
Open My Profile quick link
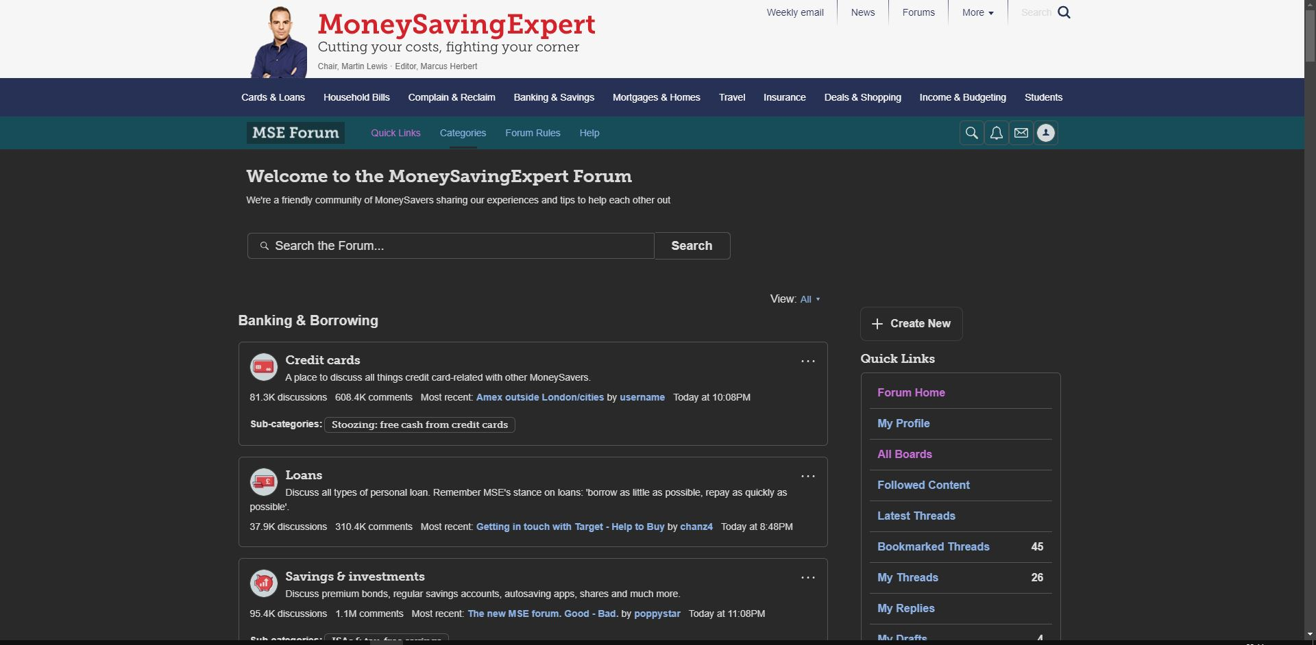click(903, 423)
